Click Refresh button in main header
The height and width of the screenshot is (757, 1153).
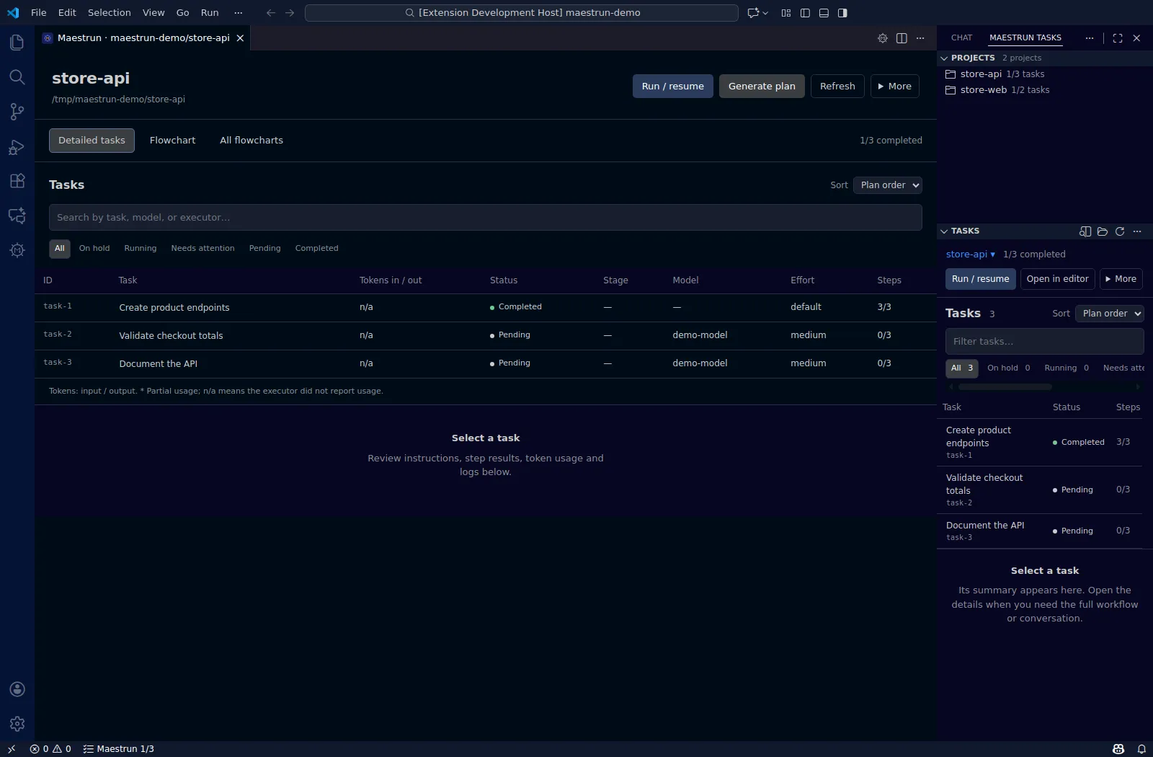pos(837,87)
